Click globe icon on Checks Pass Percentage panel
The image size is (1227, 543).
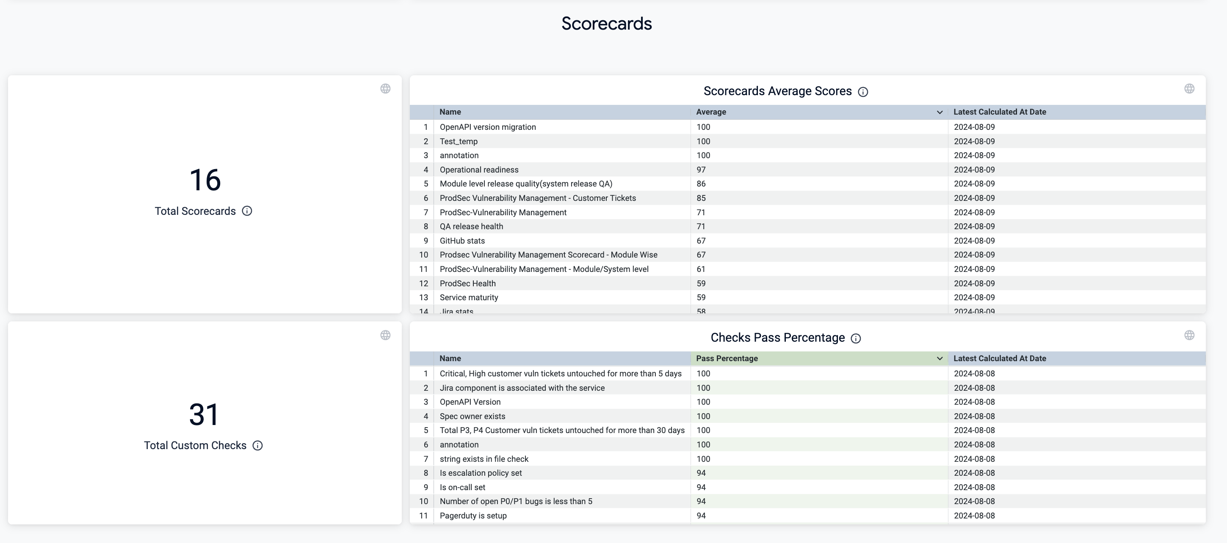click(1189, 335)
